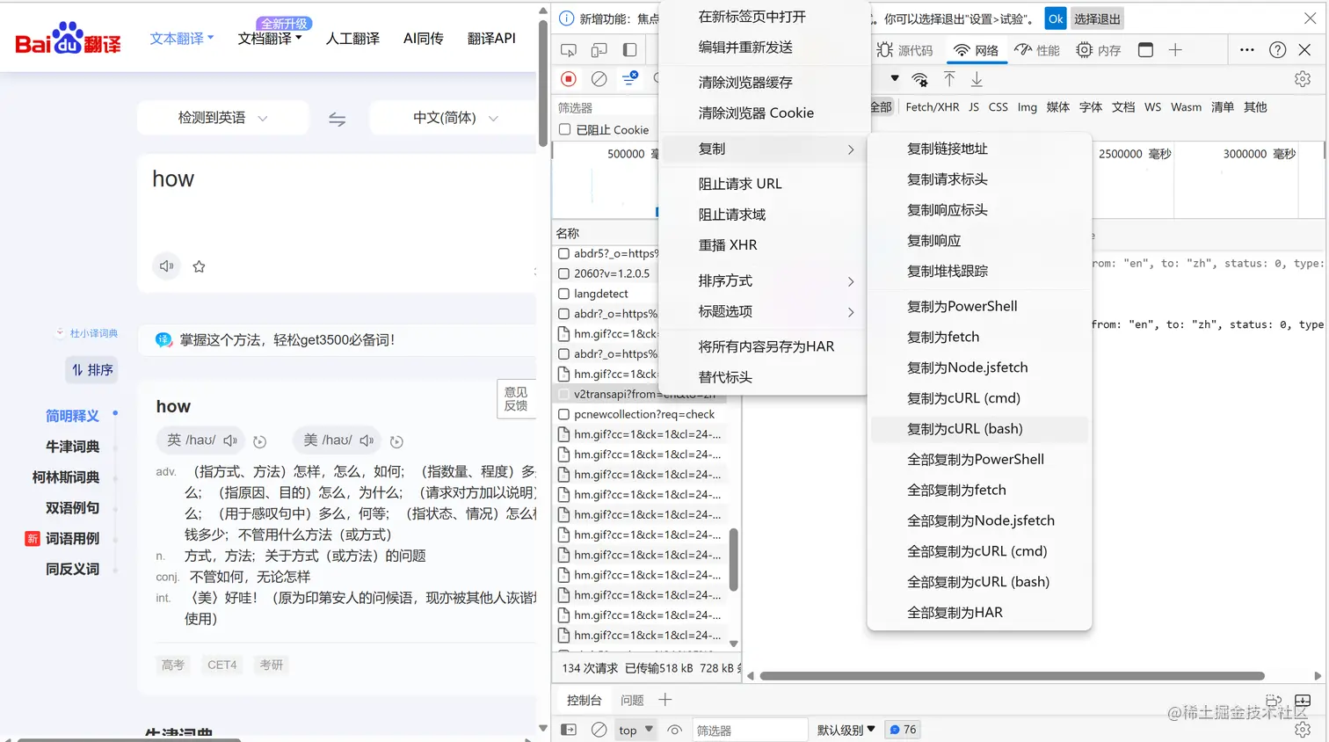This screenshot has width=1329, height=742.
Task: Click the record network log button
Action: pos(569,79)
